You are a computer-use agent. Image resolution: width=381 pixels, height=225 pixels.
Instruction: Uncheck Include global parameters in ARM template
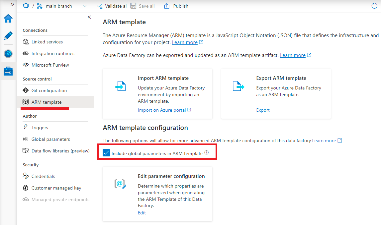click(106, 153)
